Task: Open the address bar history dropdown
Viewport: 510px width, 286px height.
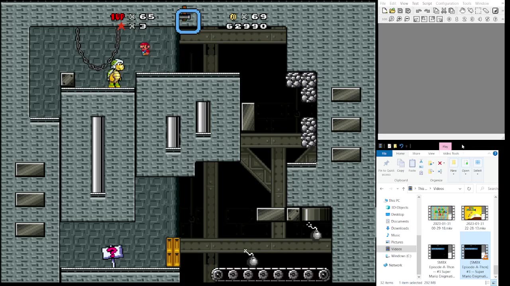Action: [x=460, y=189]
